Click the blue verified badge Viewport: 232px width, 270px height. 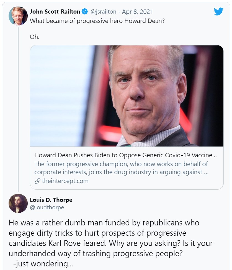click(x=85, y=12)
